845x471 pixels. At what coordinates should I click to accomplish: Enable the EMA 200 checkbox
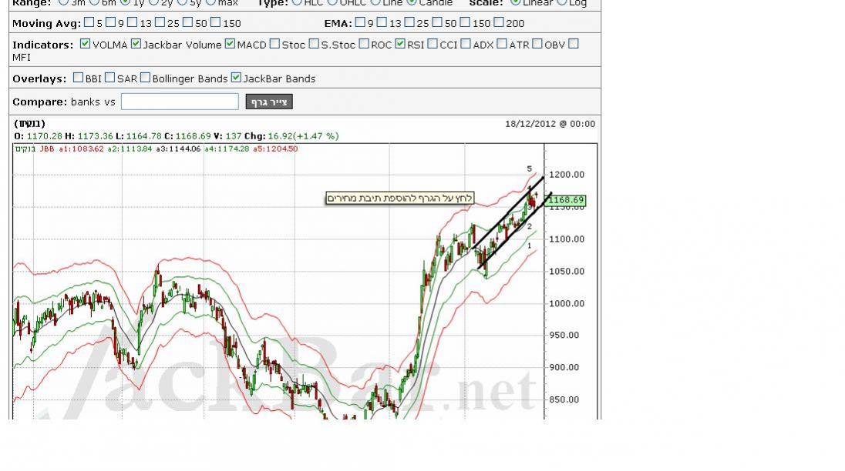pyautogui.click(x=498, y=23)
